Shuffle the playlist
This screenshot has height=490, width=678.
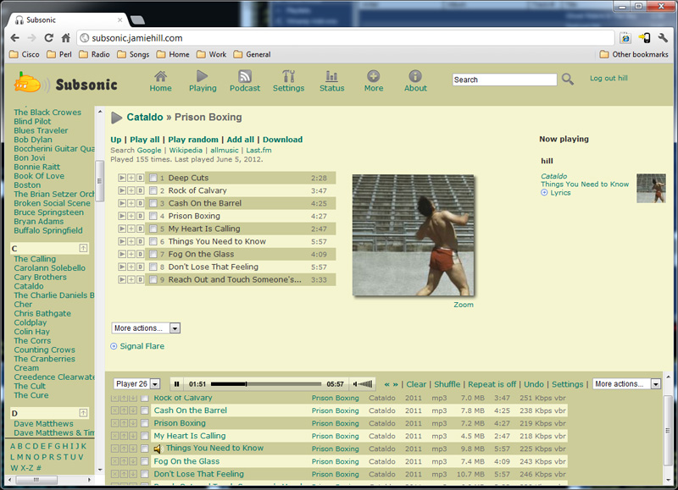[447, 384]
